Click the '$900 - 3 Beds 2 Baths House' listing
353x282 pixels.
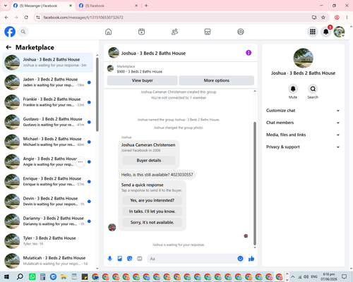(140, 71)
